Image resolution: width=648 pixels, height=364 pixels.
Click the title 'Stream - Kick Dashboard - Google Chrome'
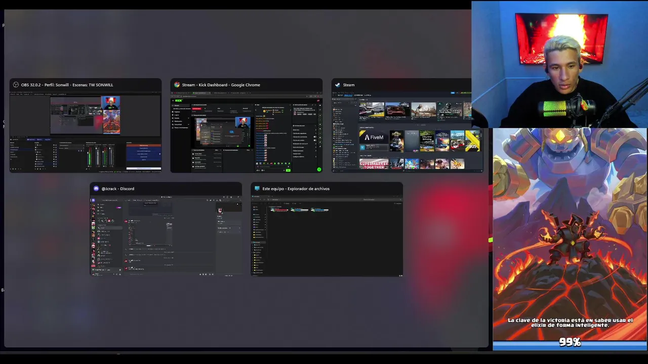tap(221, 85)
